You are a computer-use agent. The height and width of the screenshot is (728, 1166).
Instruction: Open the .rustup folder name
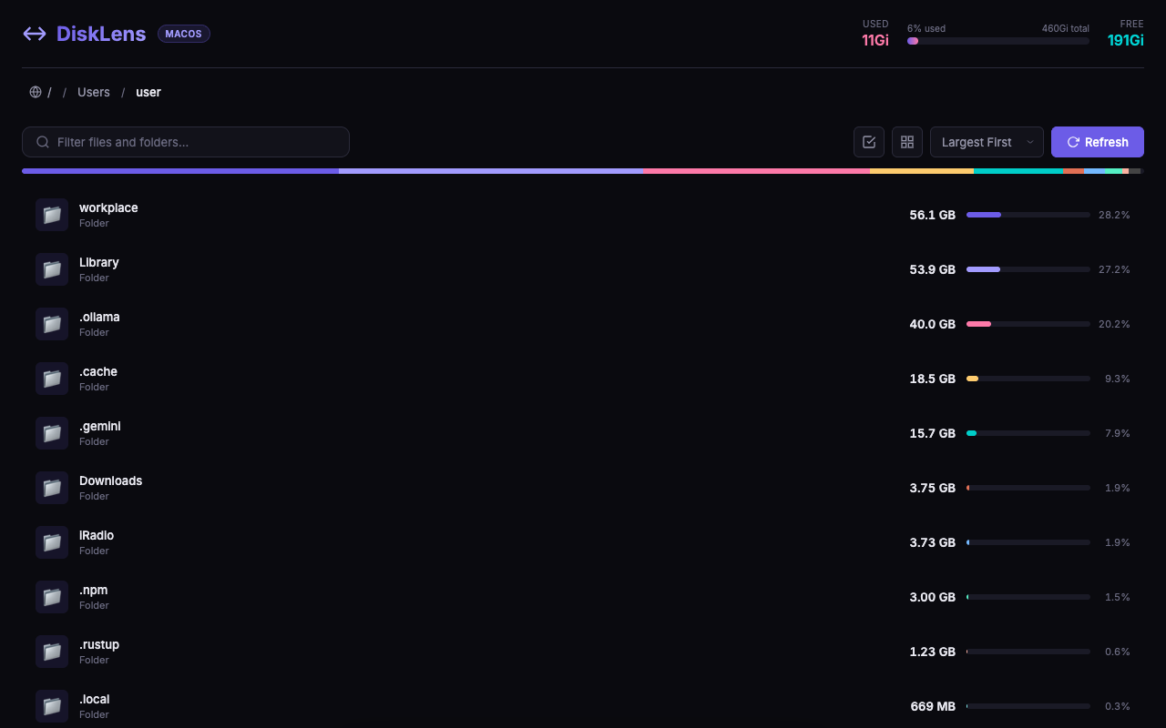coord(99,644)
